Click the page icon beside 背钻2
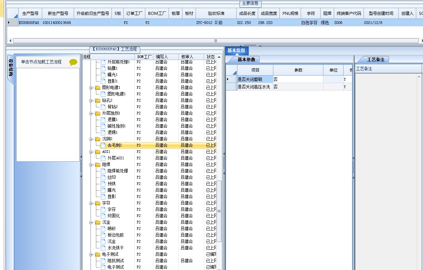 [x=103, y=107]
